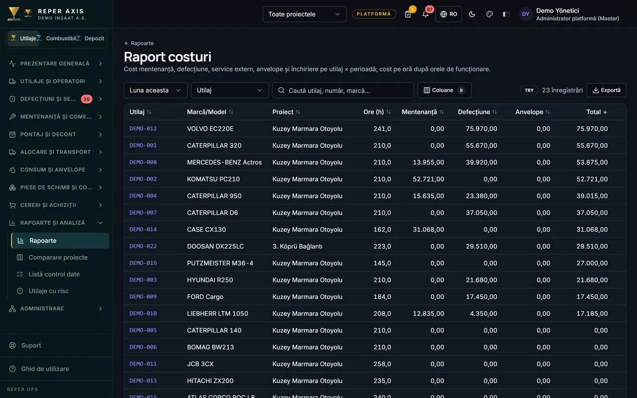Select the Utilaje module tab
Image resolution: width=637 pixels, height=398 pixels.
(x=23, y=38)
